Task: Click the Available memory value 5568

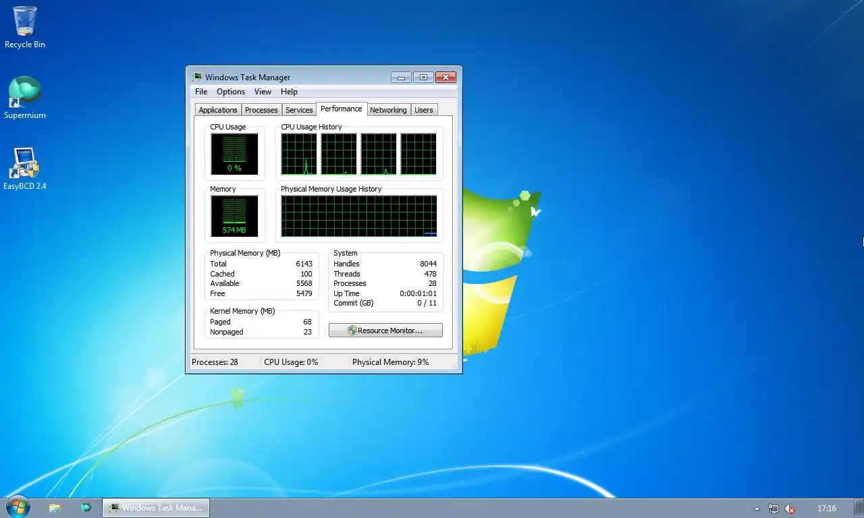Action: point(304,283)
